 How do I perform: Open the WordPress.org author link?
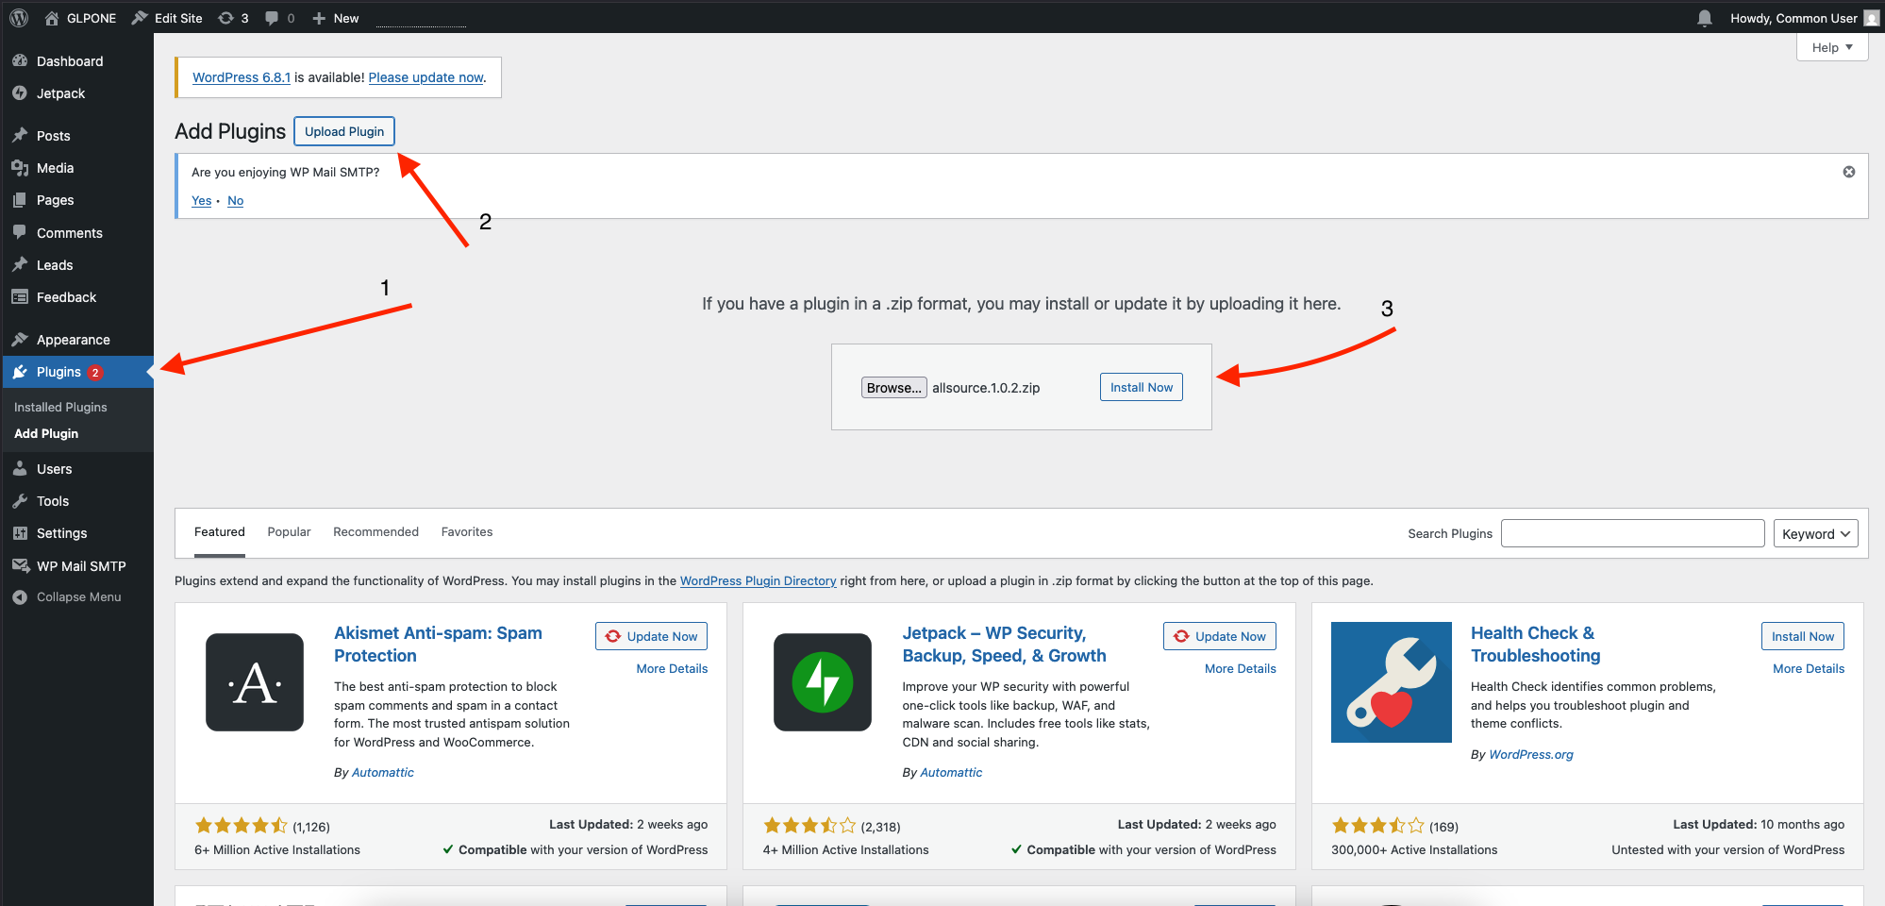click(x=1530, y=754)
